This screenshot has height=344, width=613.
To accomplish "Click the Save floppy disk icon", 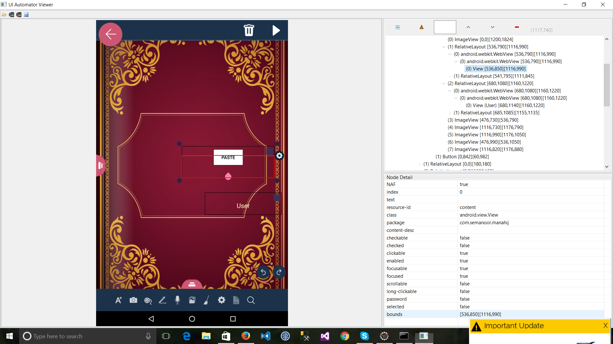I will coord(26,15).
